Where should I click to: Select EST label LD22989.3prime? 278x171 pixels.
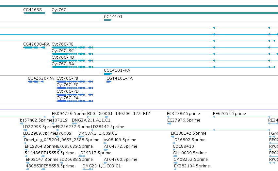coord(40,133)
